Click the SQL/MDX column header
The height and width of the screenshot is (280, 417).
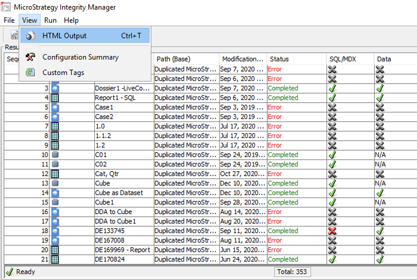pos(343,59)
